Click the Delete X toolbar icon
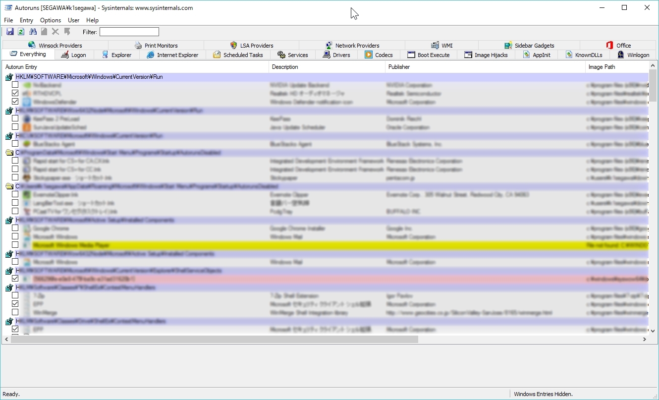This screenshot has height=400, width=659. (x=55, y=32)
